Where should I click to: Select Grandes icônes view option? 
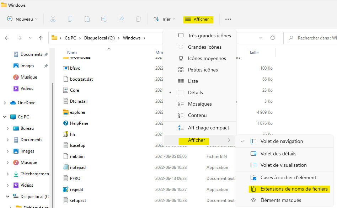[204, 47]
